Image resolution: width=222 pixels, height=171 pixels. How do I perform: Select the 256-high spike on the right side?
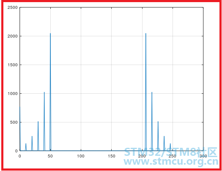click(x=164, y=144)
